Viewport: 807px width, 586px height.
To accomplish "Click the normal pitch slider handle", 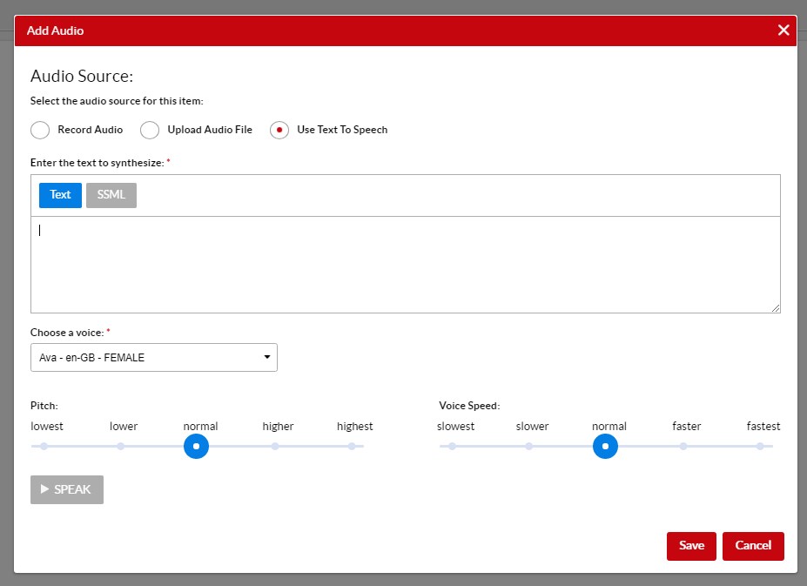I will [197, 446].
